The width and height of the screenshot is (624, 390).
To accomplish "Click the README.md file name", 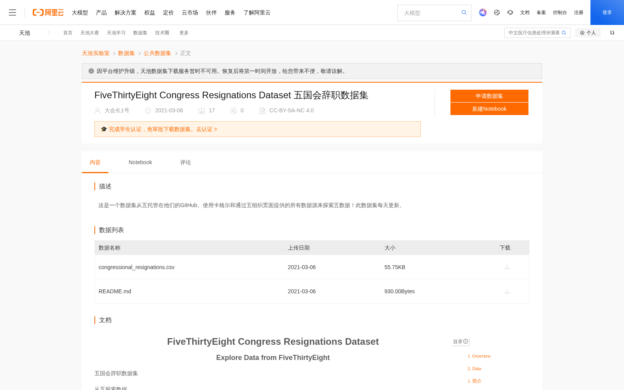I will [115, 291].
